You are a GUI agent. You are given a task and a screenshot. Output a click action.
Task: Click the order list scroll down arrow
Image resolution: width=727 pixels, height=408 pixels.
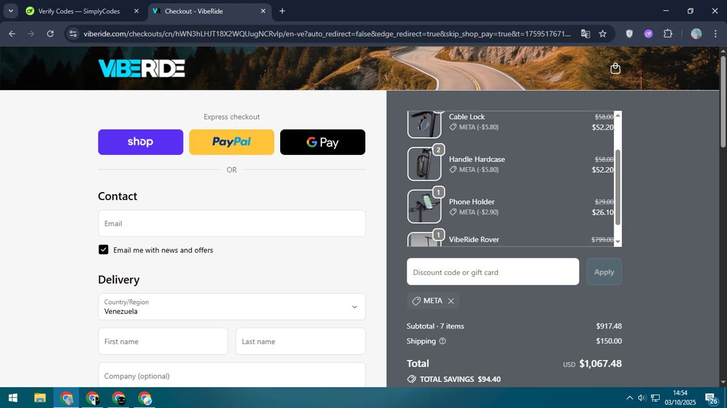618,242
